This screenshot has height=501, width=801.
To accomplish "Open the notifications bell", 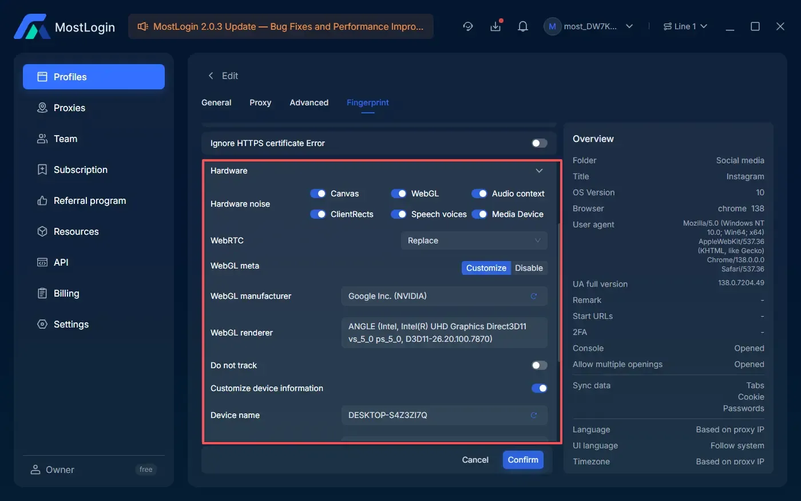I will tap(523, 26).
